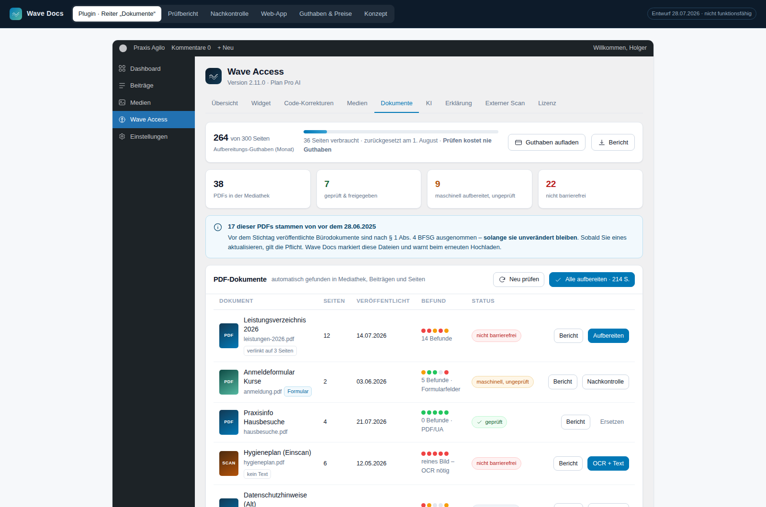Image resolution: width=766 pixels, height=507 pixels.
Task: Click the Aufbereitungs-Guthaben progress bar
Action: [401, 132]
